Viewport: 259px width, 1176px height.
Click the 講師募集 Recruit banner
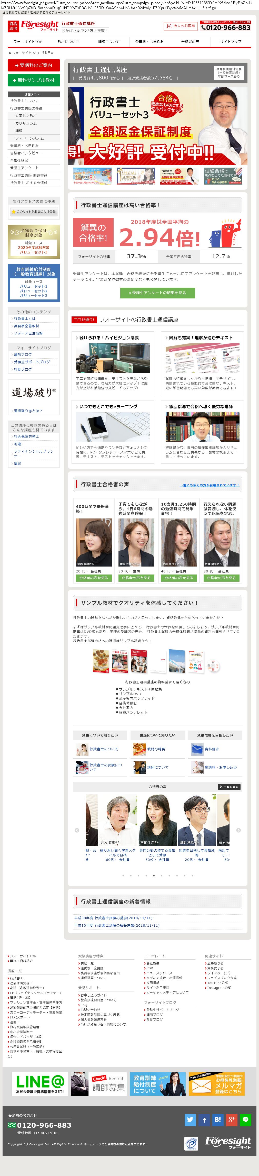click(99, 1084)
